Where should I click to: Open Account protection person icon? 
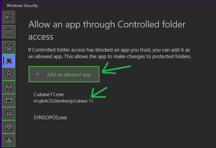(x=9, y=74)
